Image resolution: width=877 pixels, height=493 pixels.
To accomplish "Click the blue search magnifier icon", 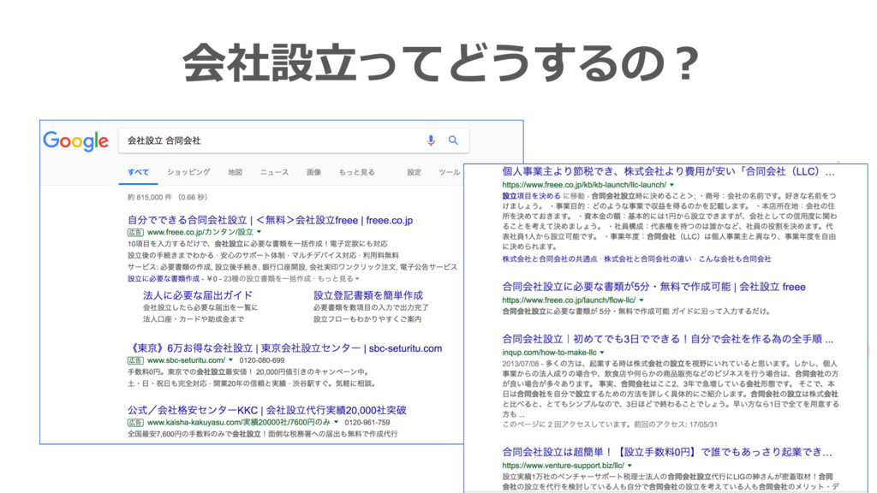I will [x=453, y=140].
